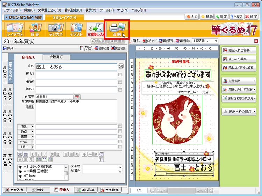The image size is (262, 196).
Task: Select MS 明朝 (日本語) font
Action: pos(36,171)
